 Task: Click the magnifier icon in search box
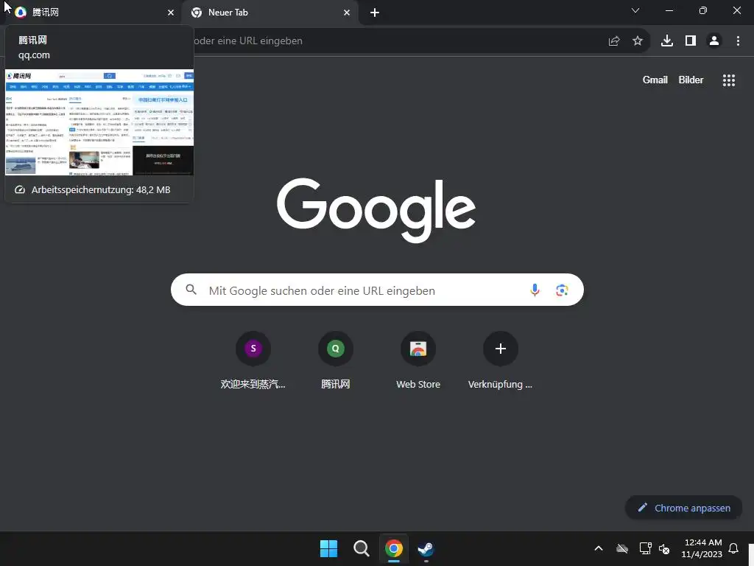coord(191,290)
